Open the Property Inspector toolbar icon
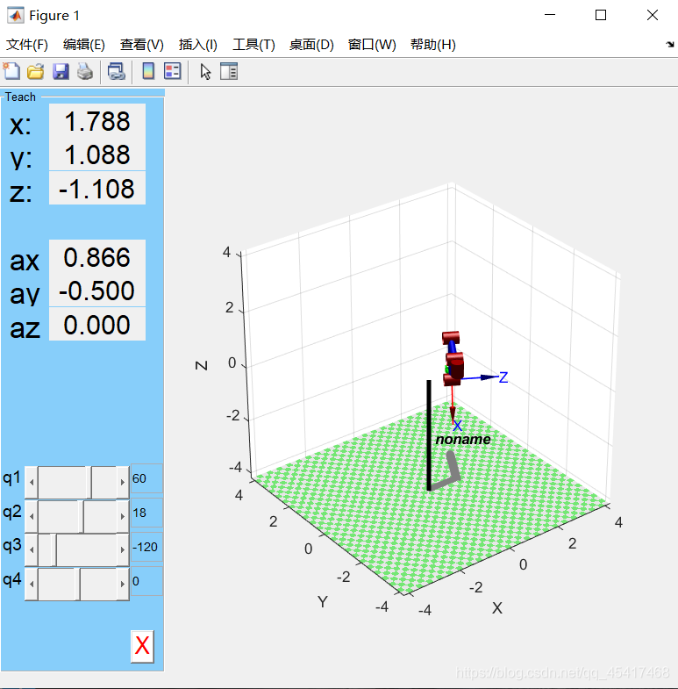 229,72
